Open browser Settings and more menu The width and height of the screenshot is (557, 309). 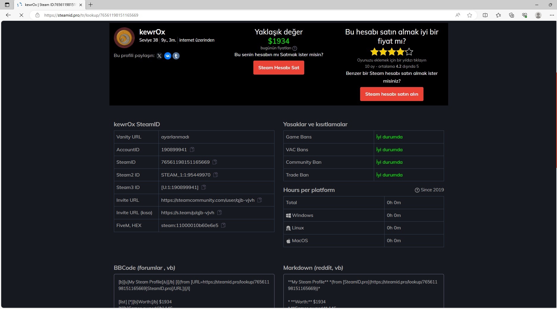tap(552, 15)
